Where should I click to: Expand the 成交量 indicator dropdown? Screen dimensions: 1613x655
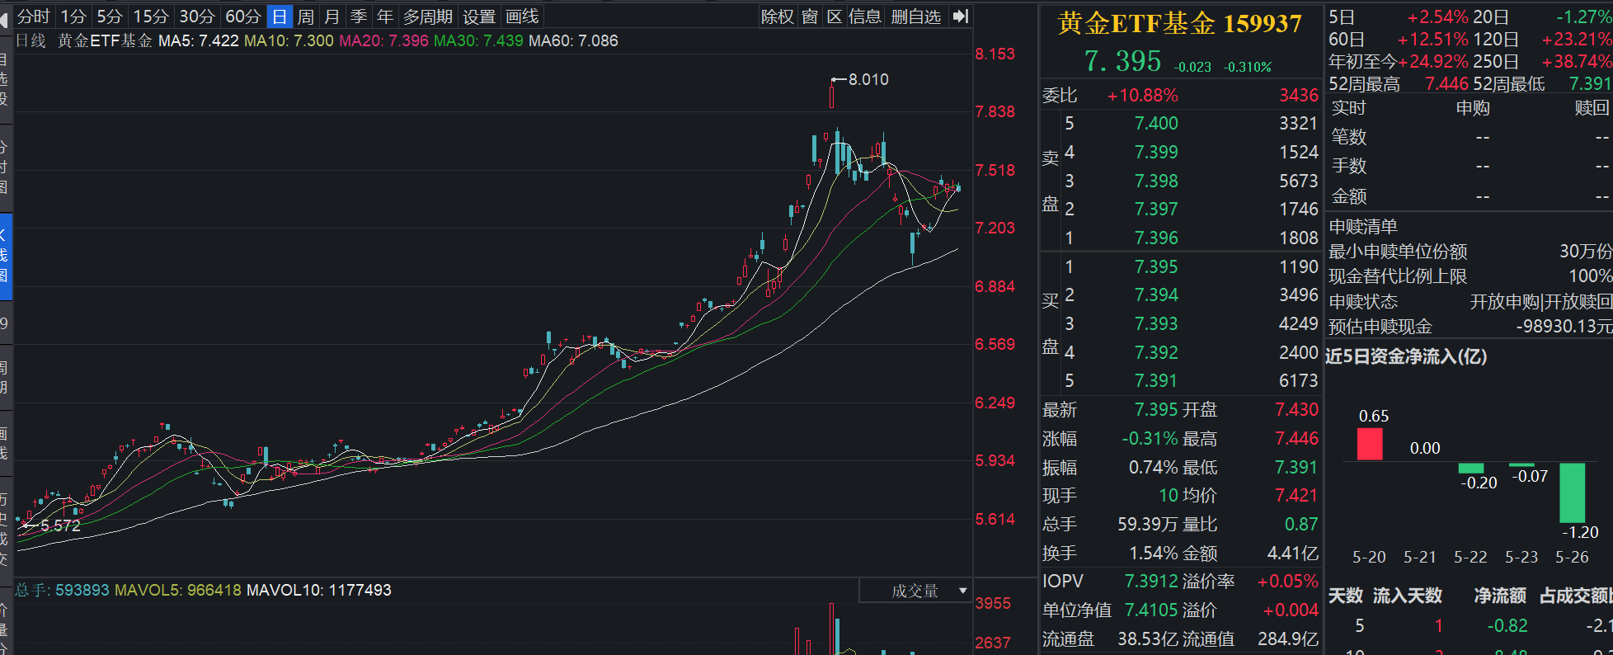click(916, 591)
